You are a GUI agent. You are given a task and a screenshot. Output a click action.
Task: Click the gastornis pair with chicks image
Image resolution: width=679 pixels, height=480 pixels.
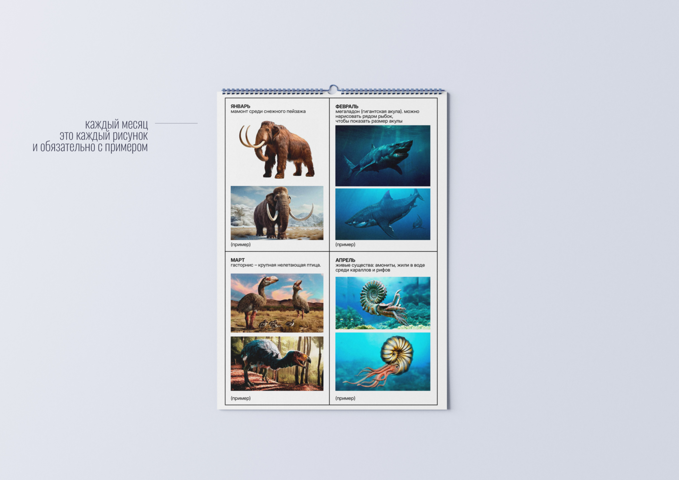pos(277,303)
